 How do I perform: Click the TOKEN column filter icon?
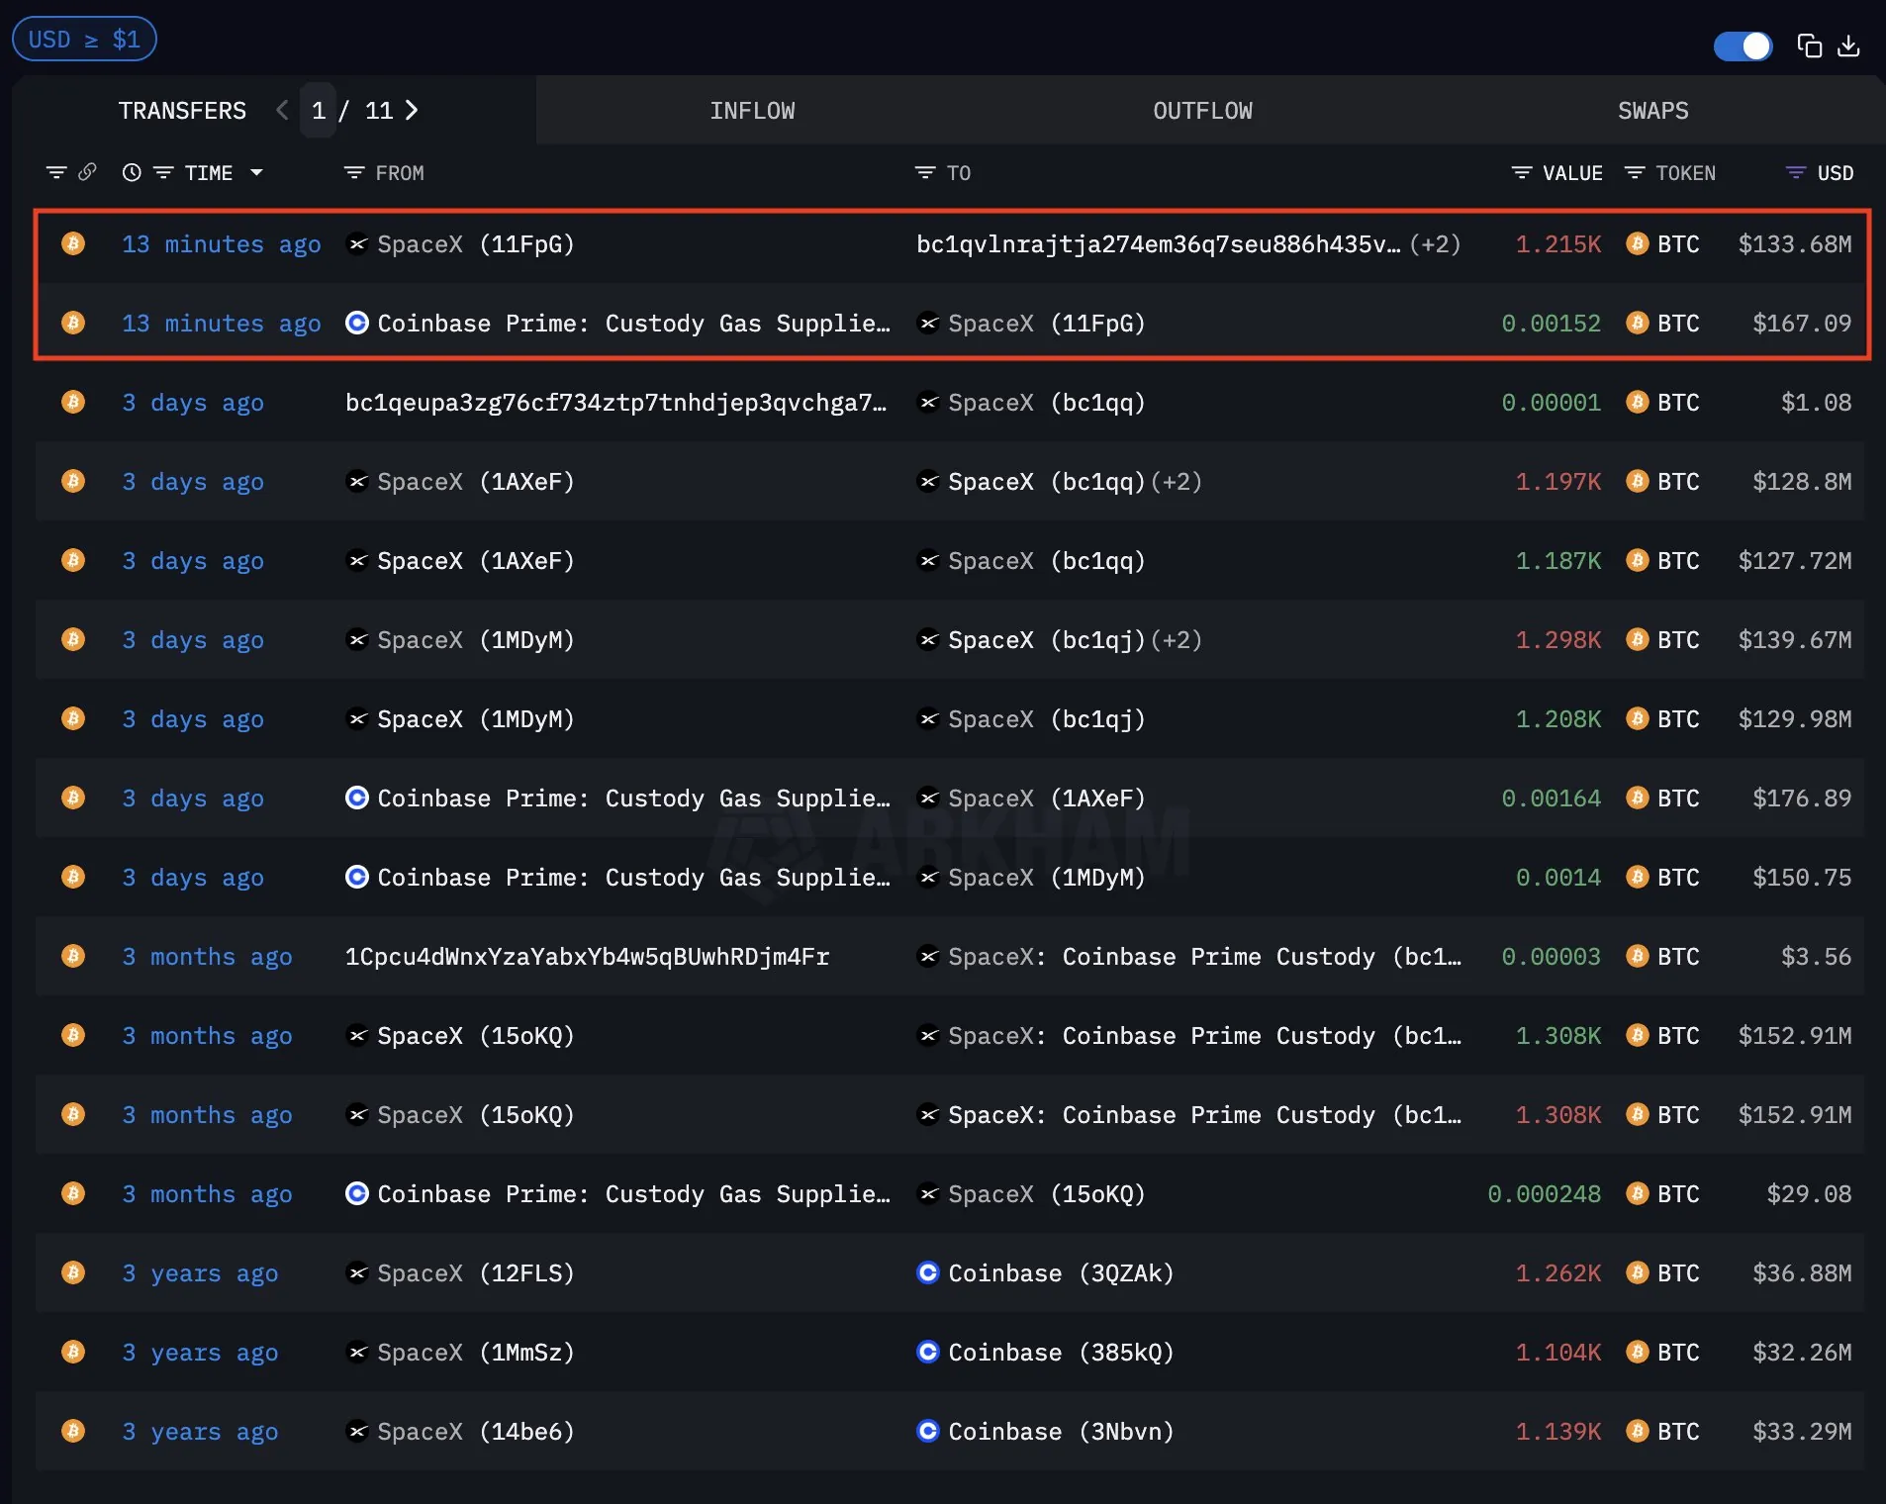[1635, 173]
